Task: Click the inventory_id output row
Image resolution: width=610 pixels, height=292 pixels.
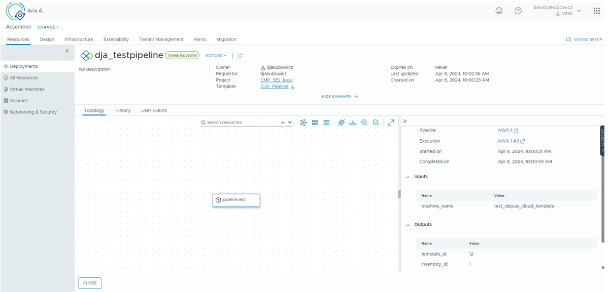Action: coord(506,264)
